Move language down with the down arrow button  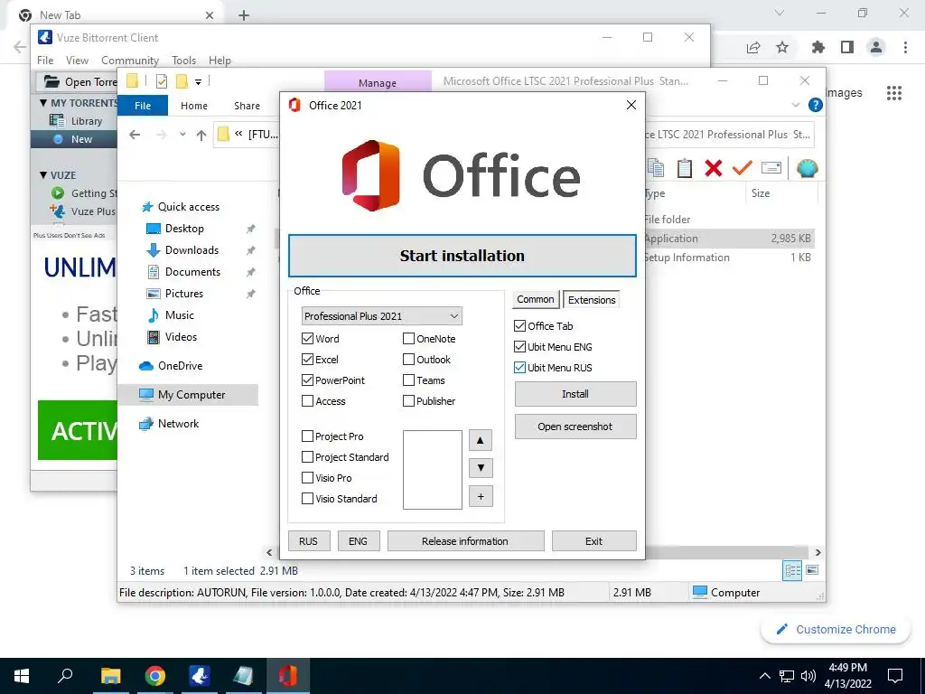click(481, 468)
